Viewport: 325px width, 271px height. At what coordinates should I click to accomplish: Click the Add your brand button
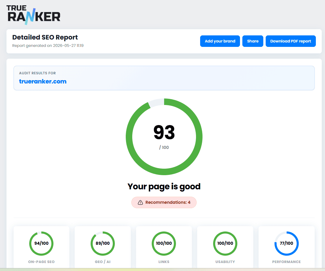coord(220,41)
